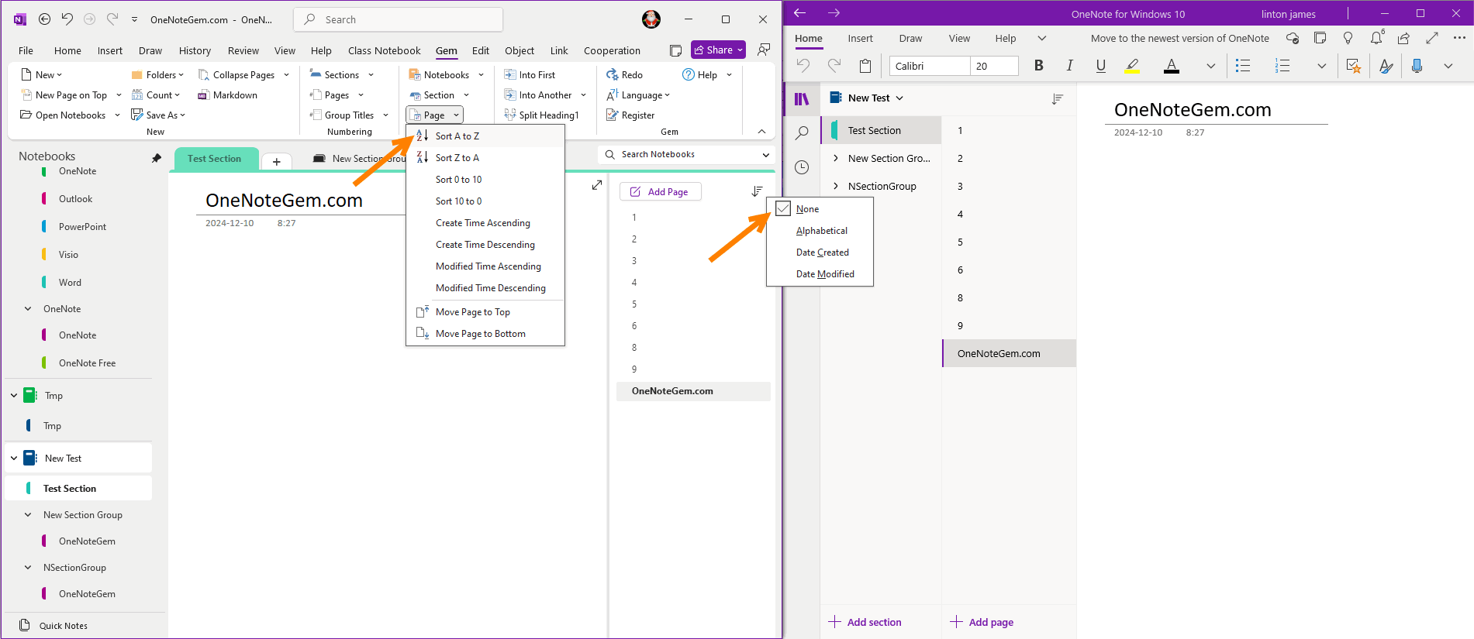
Task: Open the Notebooks dropdown in Gem ribbon
Action: 447,74
